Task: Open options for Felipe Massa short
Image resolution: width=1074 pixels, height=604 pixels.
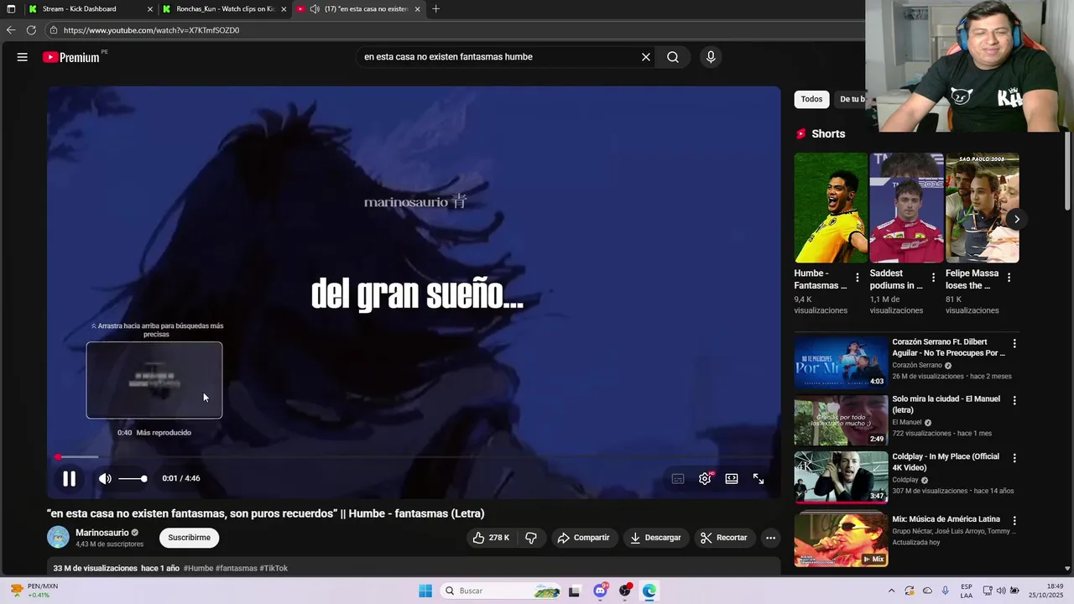Action: tap(1009, 277)
